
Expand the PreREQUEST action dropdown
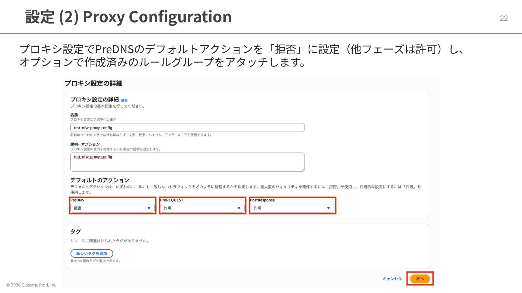202,208
